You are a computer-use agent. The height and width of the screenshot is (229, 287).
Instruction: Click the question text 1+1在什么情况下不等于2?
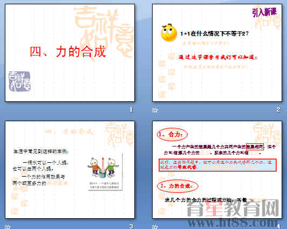point(214,33)
